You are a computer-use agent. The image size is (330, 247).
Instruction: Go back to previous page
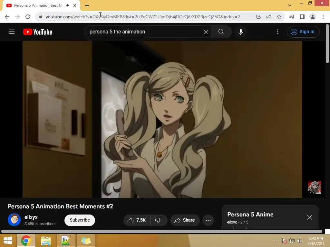coord(7,17)
